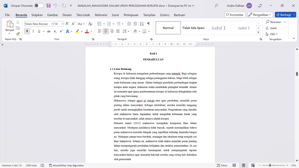This screenshot has height=168, width=299.
Task: Switch to the Sisipkan tab
Action: click(37, 15)
